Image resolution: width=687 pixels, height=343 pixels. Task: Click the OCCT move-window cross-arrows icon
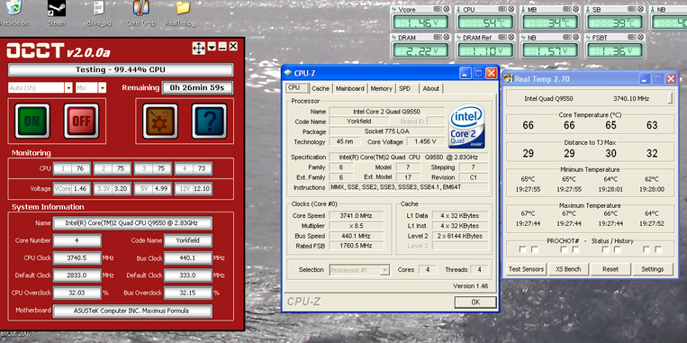[x=198, y=48]
